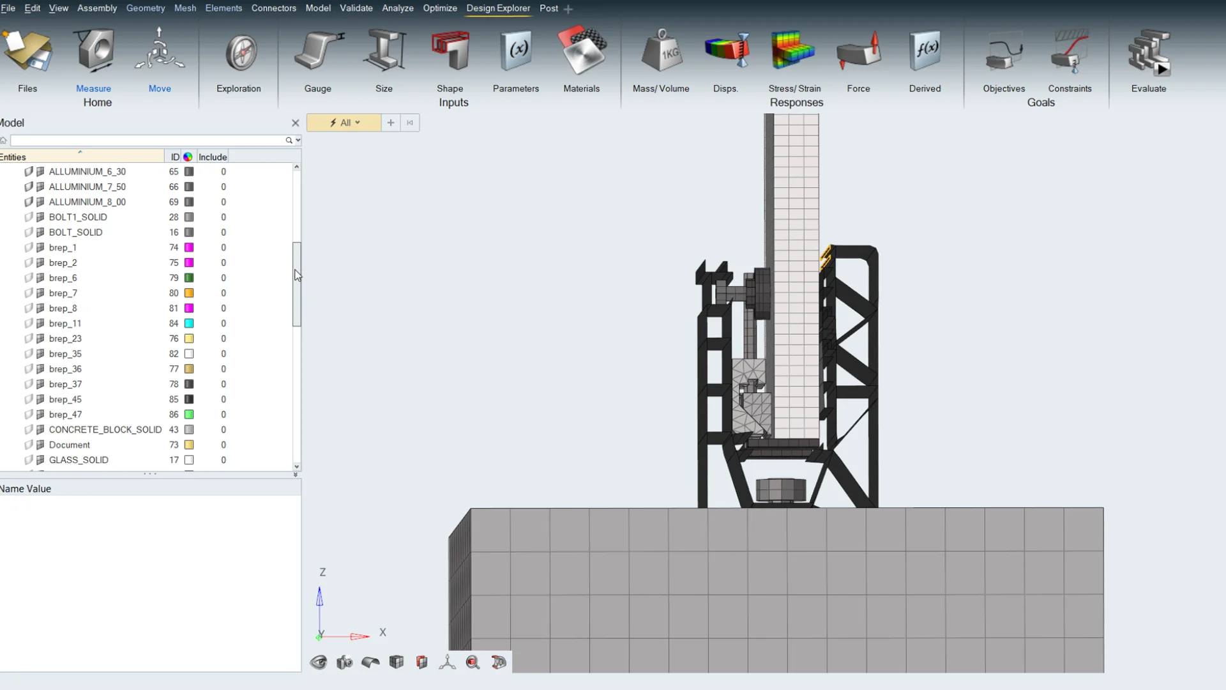
Task: Open the All selector dropdown
Action: click(x=344, y=123)
